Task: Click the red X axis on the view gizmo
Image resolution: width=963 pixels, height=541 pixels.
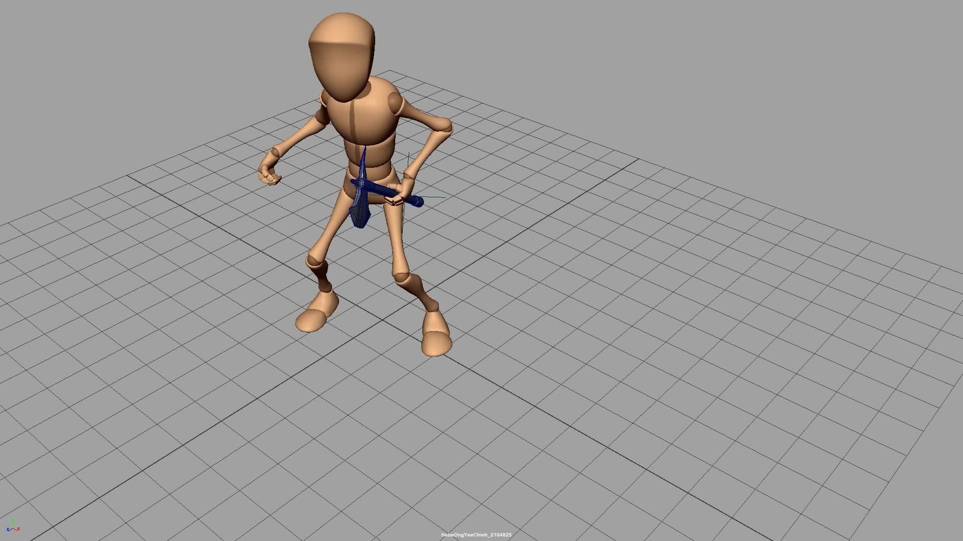Action: pos(18,528)
